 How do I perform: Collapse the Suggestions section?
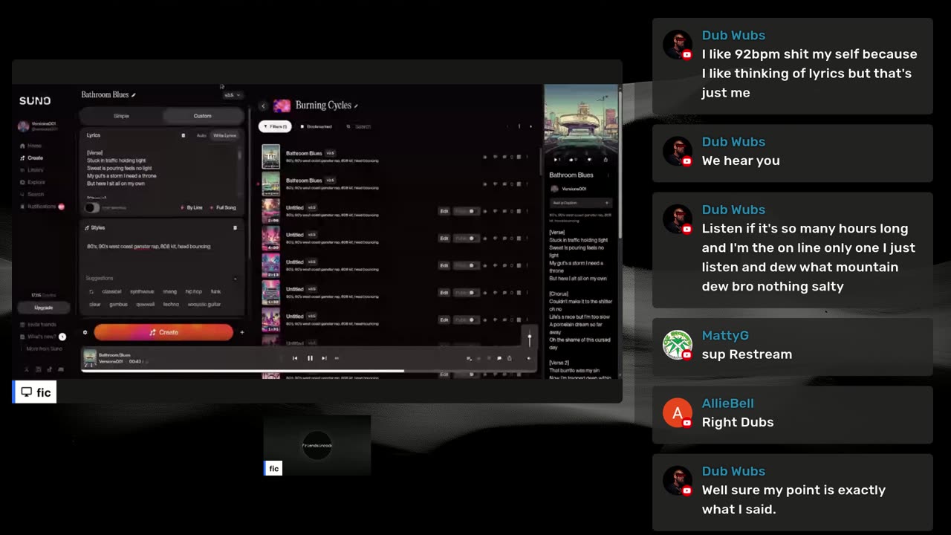pos(236,279)
